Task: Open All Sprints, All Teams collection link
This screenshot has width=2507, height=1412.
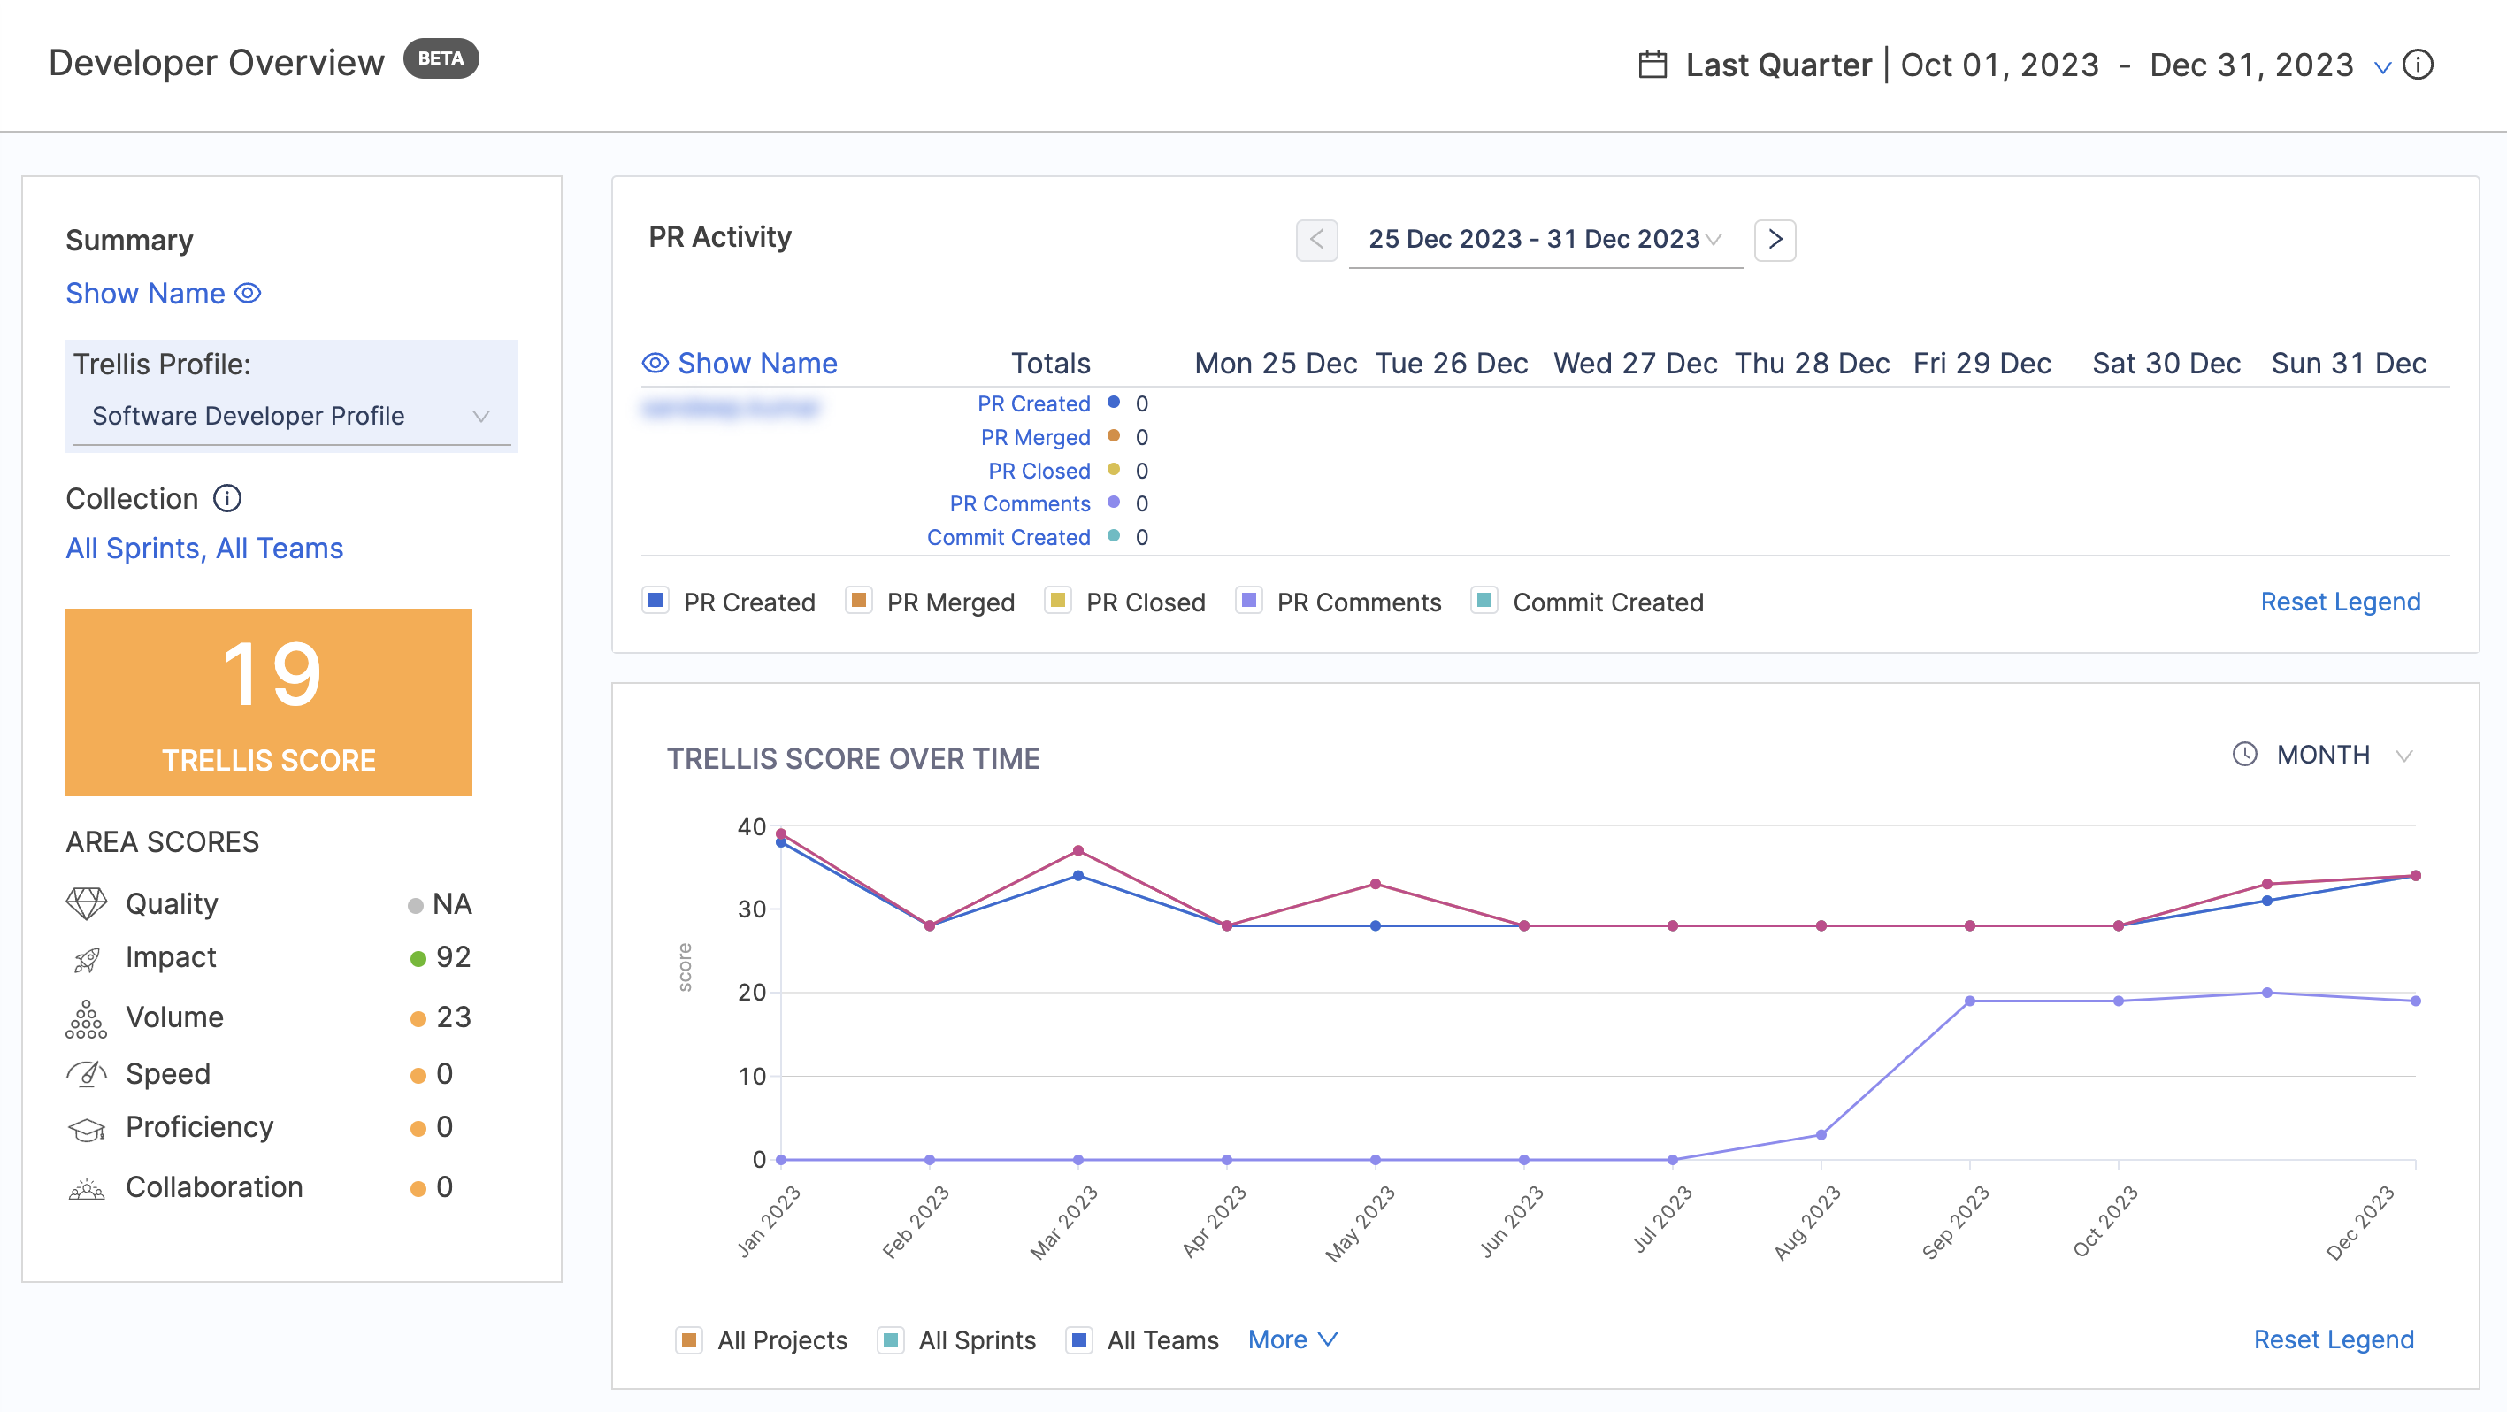Action: [x=204, y=548]
